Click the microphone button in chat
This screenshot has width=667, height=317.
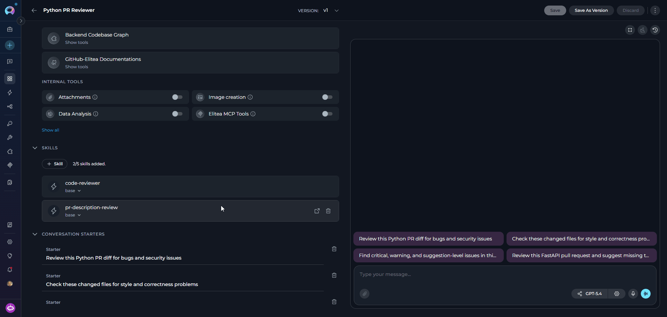coord(633,294)
